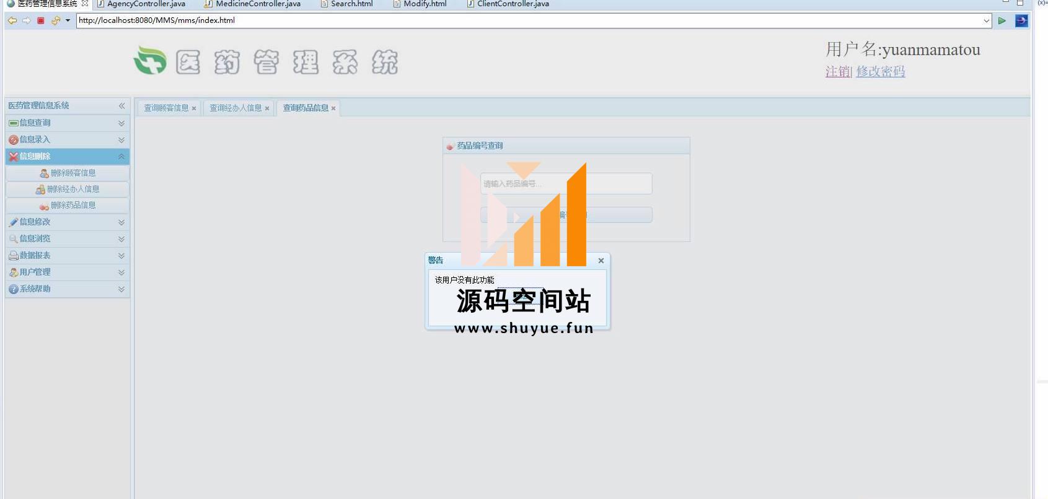Select the 查询药品信息 tab
The width and height of the screenshot is (1048, 499).
[306, 108]
